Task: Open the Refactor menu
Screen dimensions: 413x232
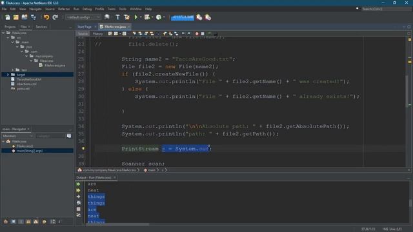Action: (64, 9)
